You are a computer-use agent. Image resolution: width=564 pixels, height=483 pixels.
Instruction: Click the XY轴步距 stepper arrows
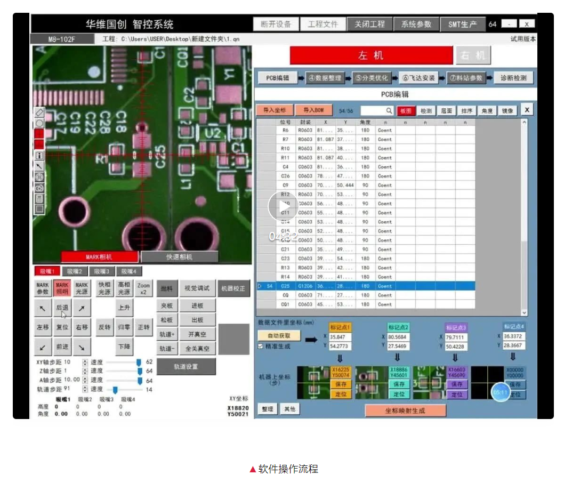85,362
